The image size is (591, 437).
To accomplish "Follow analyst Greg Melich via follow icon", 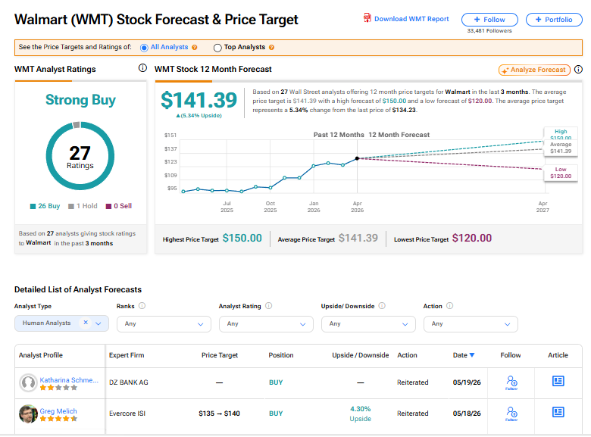I will pyautogui.click(x=511, y=414).
